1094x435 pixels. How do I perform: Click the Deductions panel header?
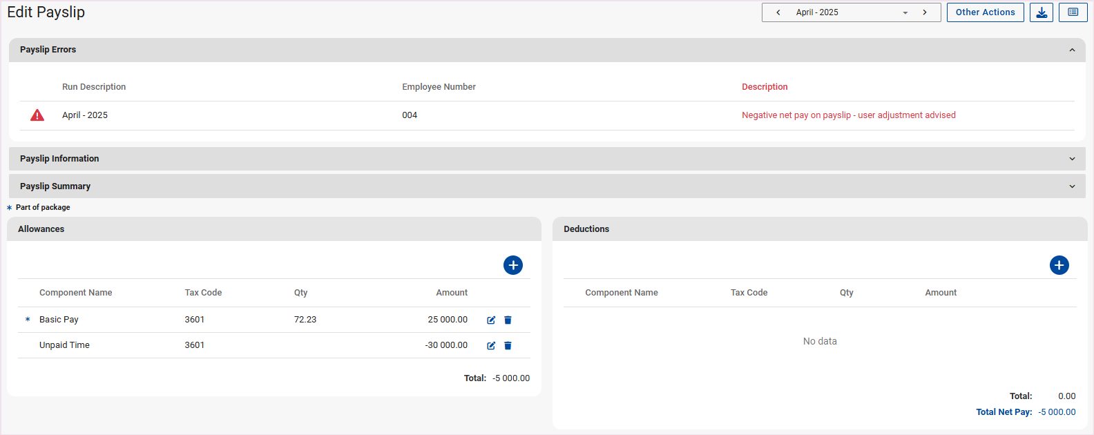pos(586,229)
